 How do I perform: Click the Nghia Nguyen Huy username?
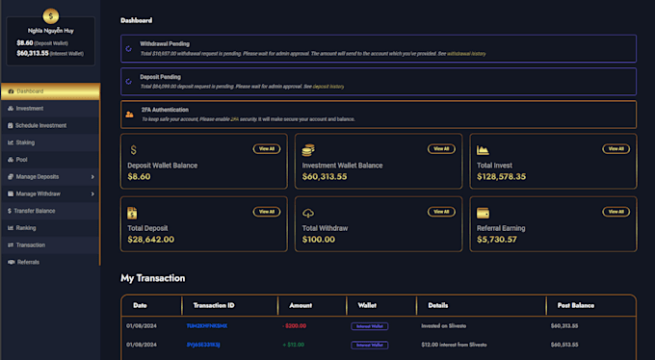point(50,31)
